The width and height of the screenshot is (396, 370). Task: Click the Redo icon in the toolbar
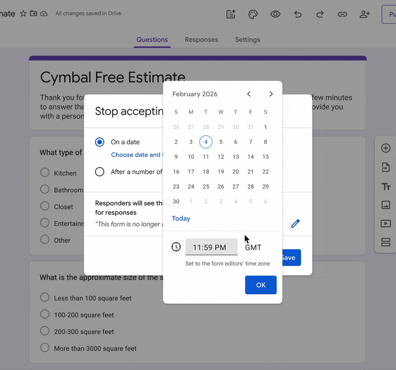point(320,14)
